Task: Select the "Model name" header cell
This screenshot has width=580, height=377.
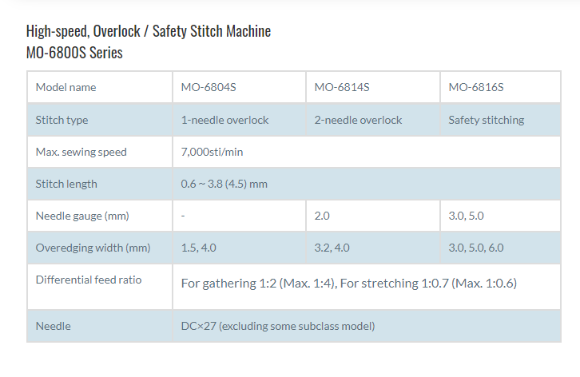Action: click(66, 87)
